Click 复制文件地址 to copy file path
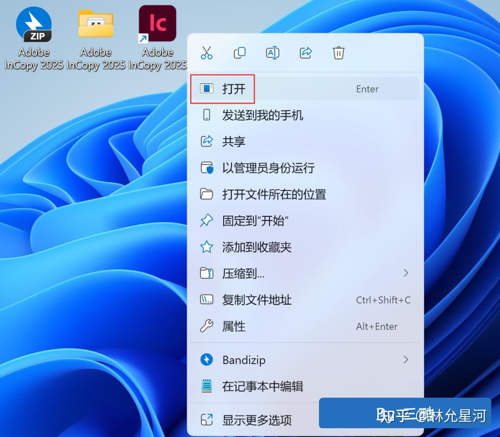500x437 pixels. pyautogui.click(x=256, y=300)
